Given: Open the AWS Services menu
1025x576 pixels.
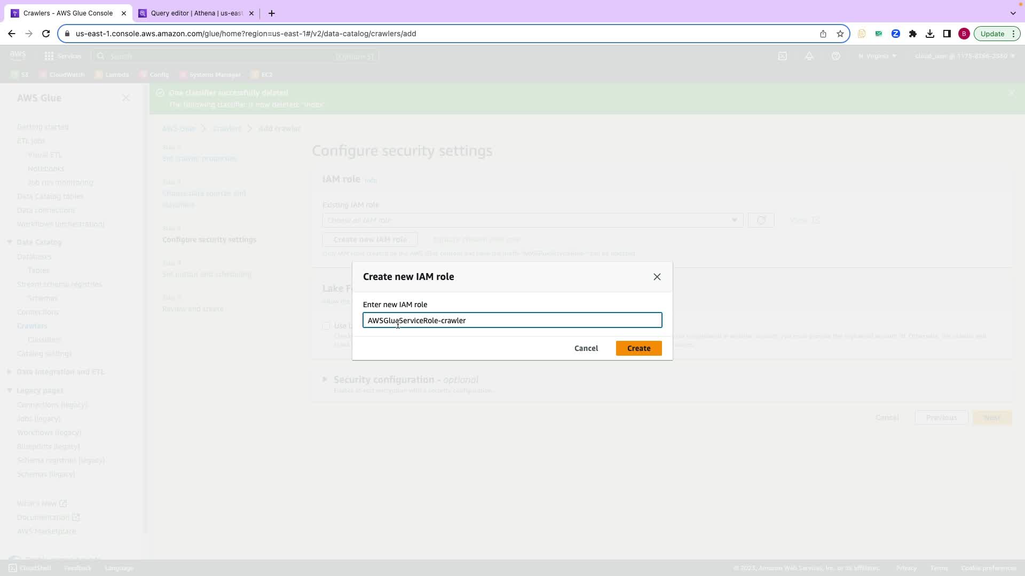Looking at the screenshot, I should click(63, 56).
